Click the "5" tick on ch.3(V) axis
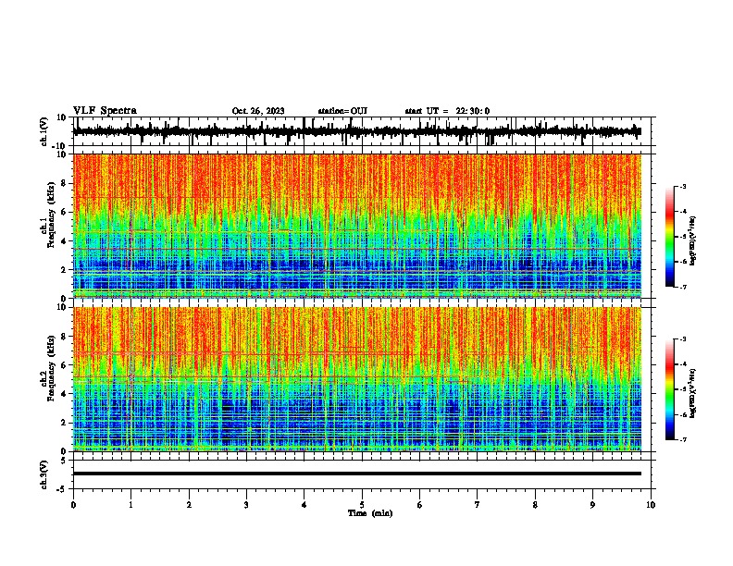 [x=64, y=460]
